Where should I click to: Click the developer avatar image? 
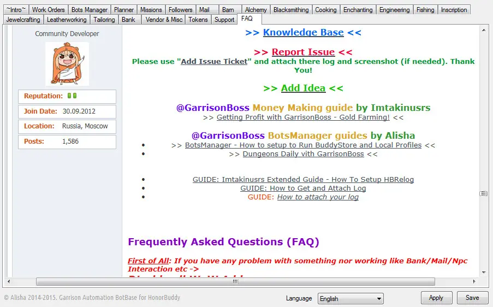pos(67,64)
